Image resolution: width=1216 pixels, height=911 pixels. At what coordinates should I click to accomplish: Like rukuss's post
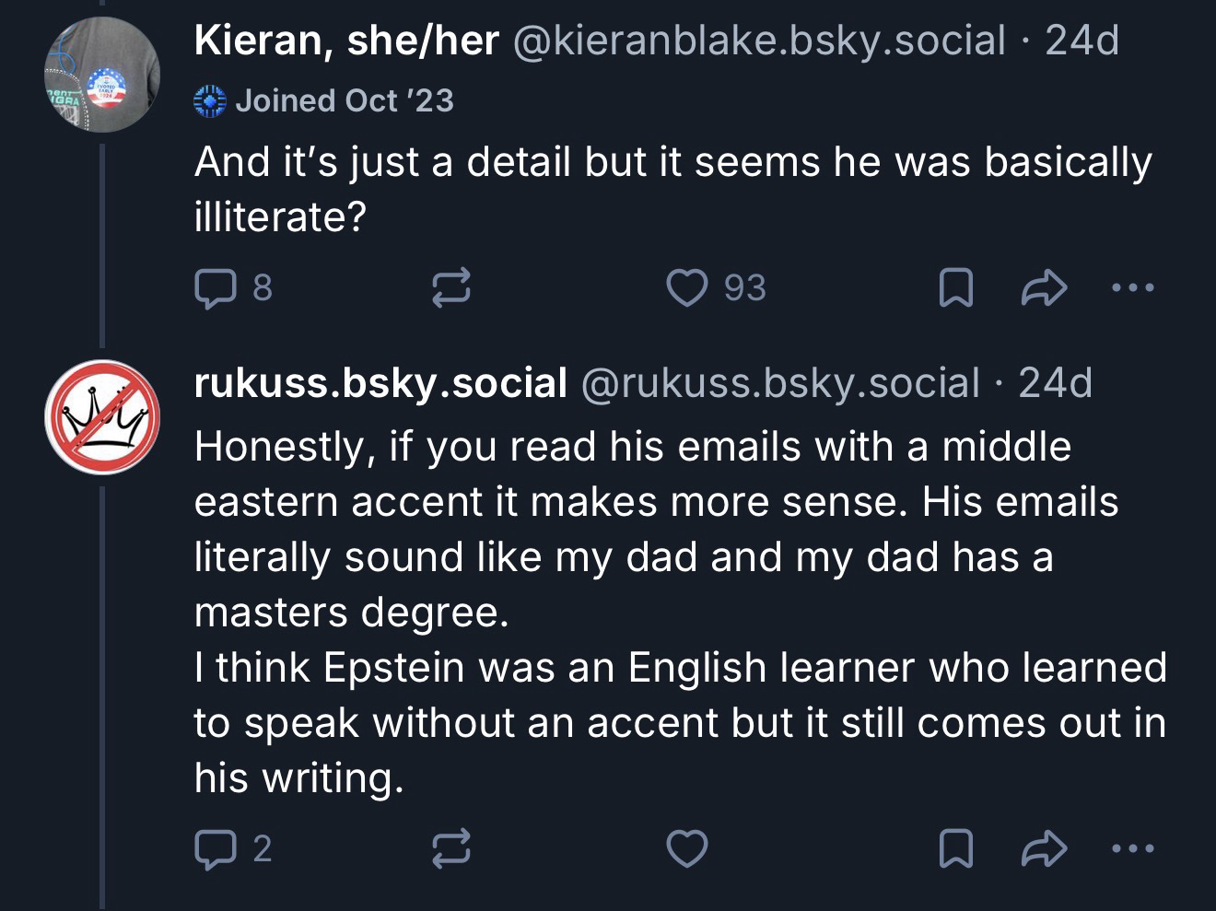point(686,848)
